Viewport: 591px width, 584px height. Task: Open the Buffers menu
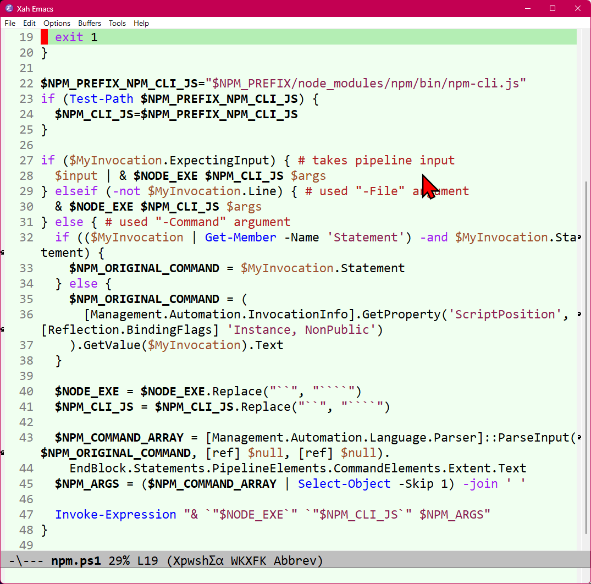coord(89,24)
